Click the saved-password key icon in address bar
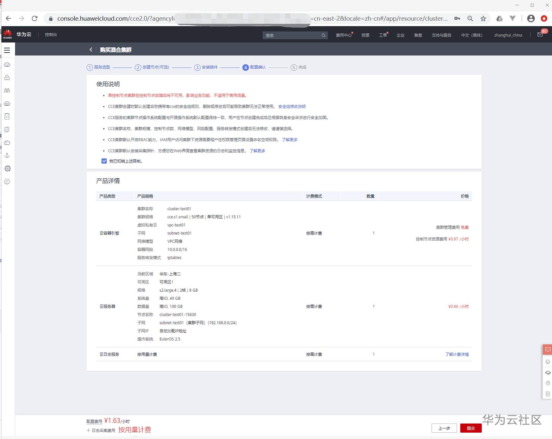Image resolution: width=552 pixels, height=439 pixels. click(457, 18)
